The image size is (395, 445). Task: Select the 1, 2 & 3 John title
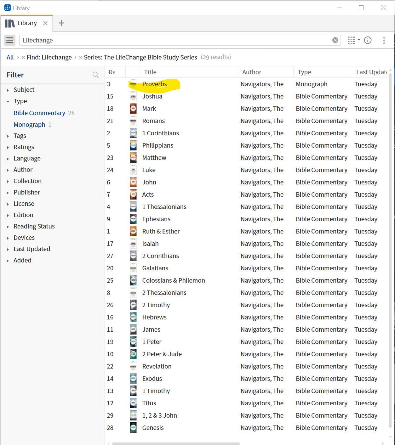[160, 415]
